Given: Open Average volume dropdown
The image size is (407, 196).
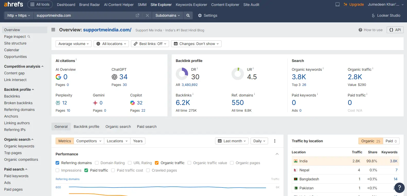Looking at the screenshot, I should coord(74,44).
